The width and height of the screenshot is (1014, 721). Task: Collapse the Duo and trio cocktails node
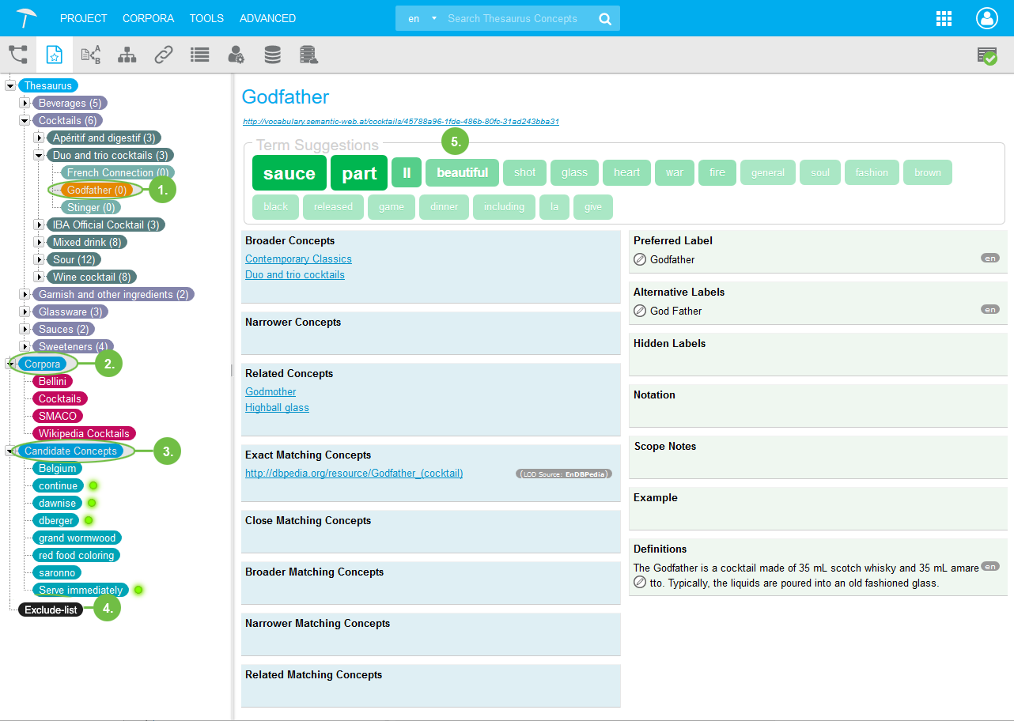coord(39,155)
